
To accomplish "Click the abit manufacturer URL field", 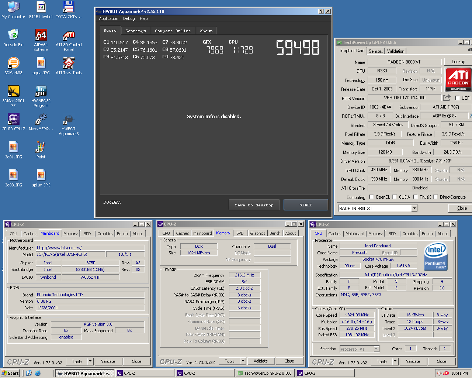I will tap(90, 248).
